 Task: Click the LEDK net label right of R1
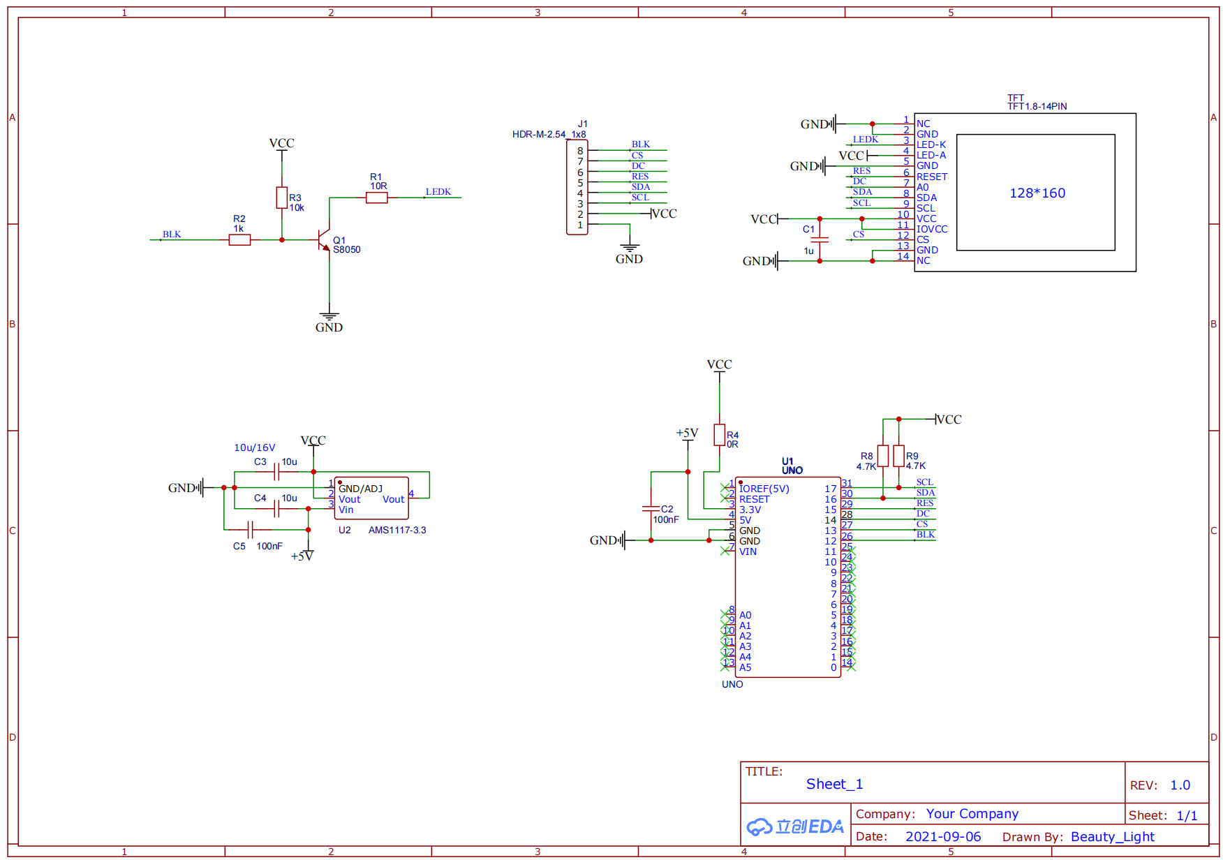(x=438, y=192)
